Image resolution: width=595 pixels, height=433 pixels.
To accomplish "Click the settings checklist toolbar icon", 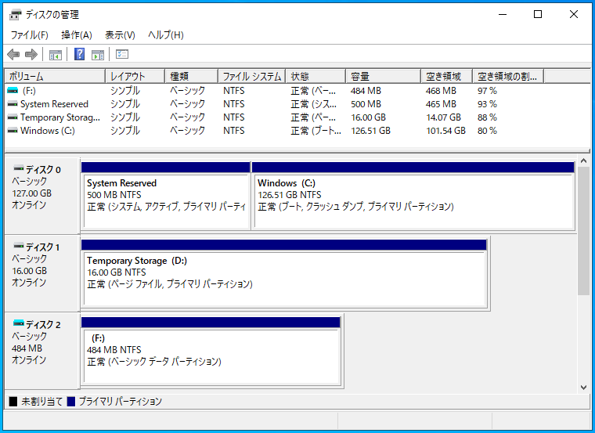I will (122, 54).
